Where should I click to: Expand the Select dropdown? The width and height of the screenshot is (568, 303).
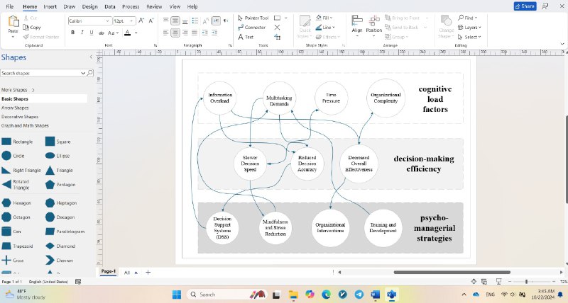(469, 37)
